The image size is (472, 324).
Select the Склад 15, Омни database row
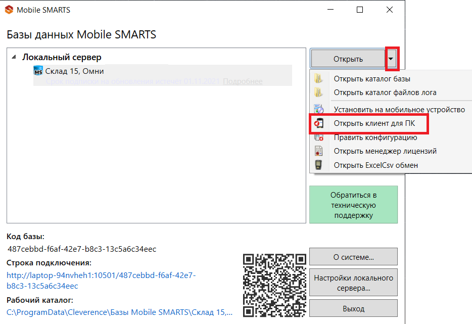(163, 75)
